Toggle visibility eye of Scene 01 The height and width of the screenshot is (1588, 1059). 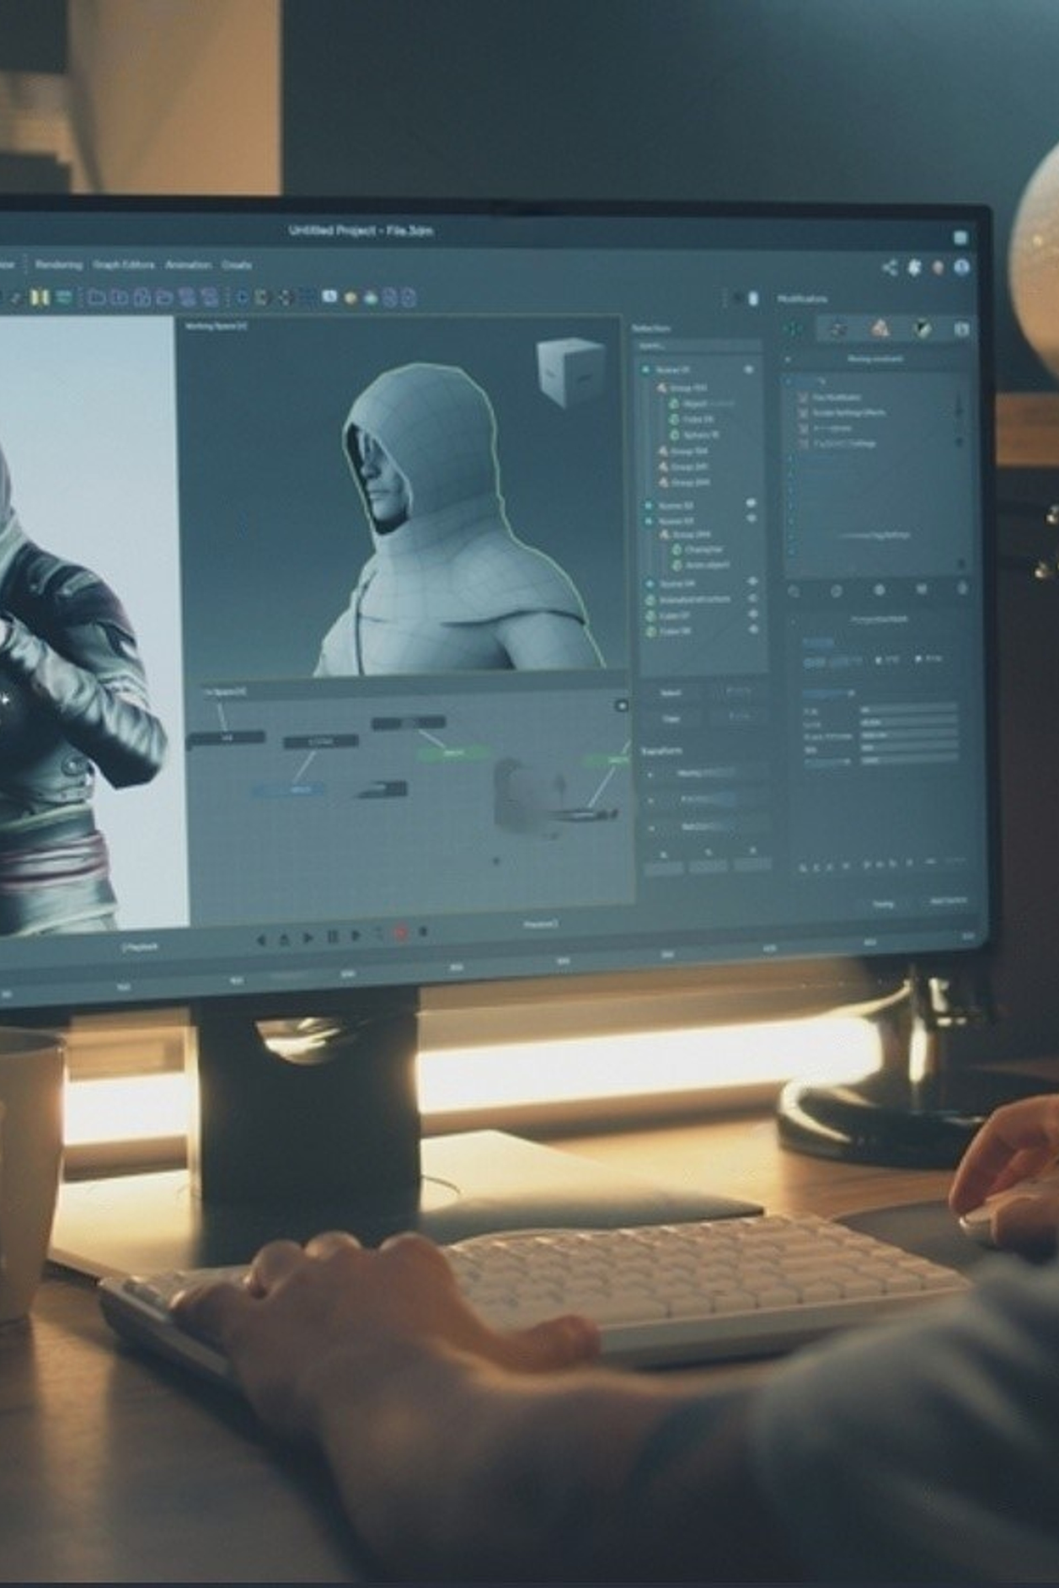[748, 370]
